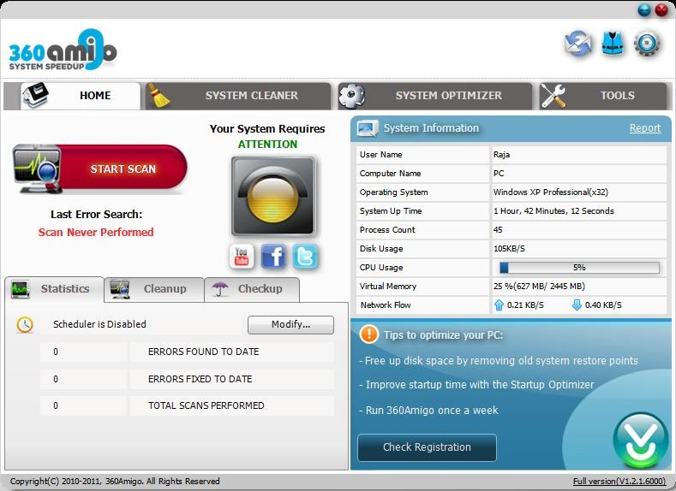
Task: Click the 360amigo System Speedup logo
Action: 63,50
